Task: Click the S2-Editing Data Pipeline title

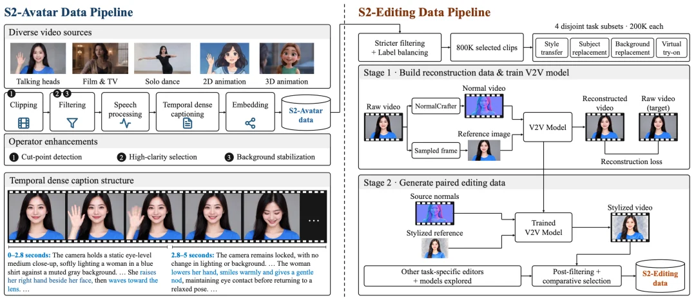Action: pos(424,12)
